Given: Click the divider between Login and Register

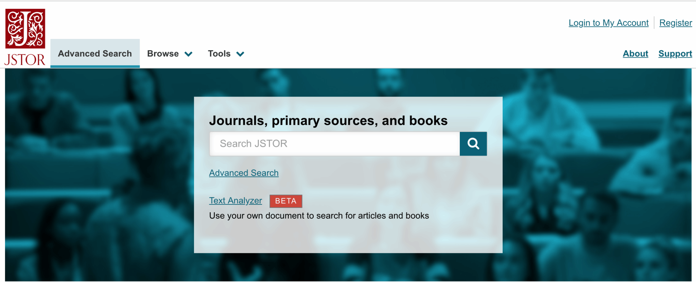Looking at the screenshot, I should tap(654, 23).
